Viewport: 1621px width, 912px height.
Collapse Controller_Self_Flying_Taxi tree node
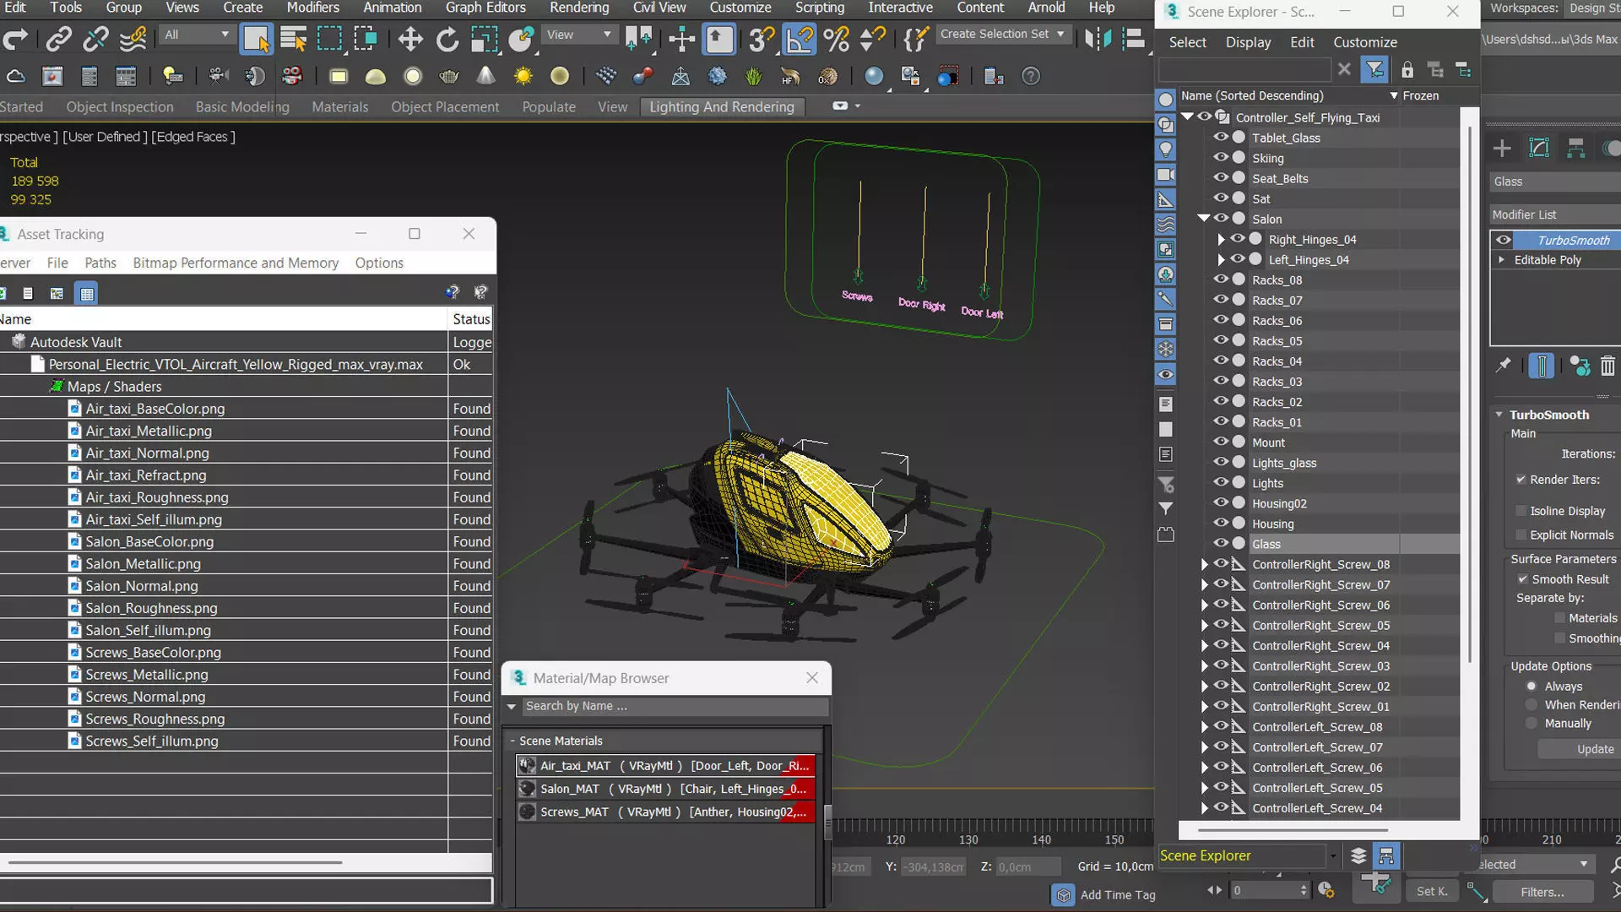[x=1188, y=117]
